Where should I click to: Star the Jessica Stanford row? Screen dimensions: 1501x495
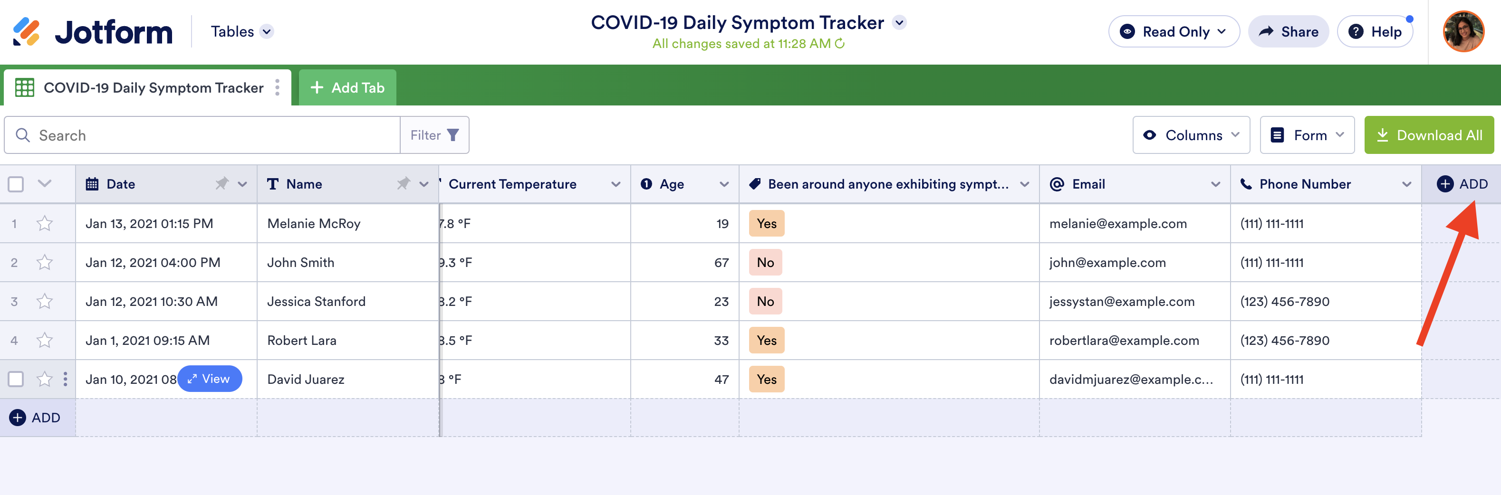(x=45, y=302)
